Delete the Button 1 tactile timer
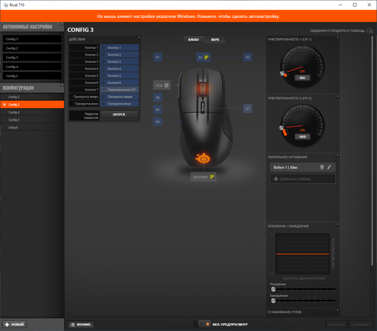 [322, 167]
